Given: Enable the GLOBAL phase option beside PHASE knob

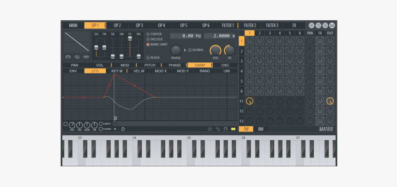Looking at the screenshot, I should click(x=190, y=50).
